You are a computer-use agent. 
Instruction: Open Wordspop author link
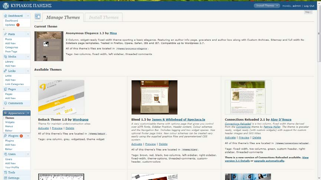81,120
